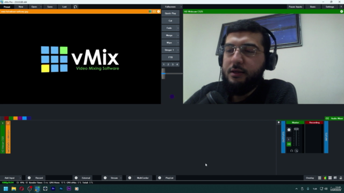
Task: Expand Fullscreen dropdown arrow
Action: point(181,7)
